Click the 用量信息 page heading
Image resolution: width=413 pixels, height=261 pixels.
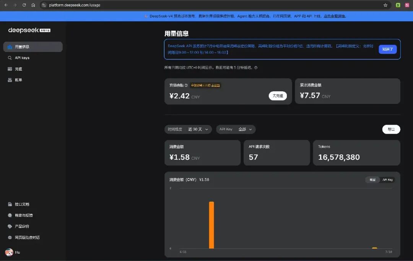[176, 33]
